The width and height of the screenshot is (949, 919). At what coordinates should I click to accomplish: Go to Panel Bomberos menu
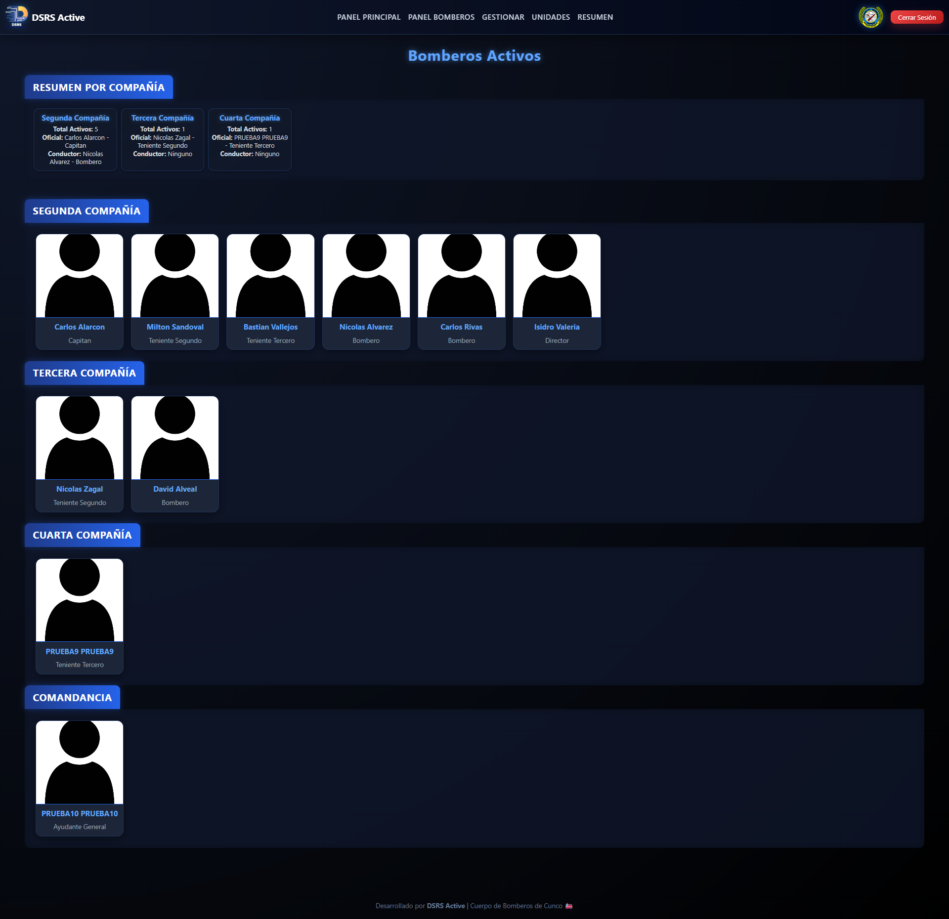[441, 17]
